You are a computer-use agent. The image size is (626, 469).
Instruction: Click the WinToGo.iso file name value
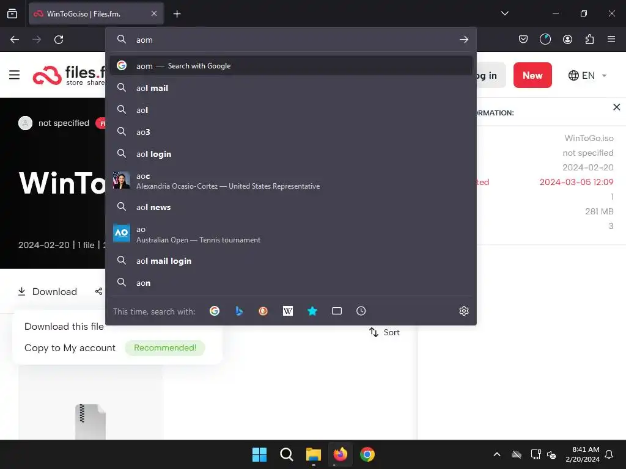589,138
